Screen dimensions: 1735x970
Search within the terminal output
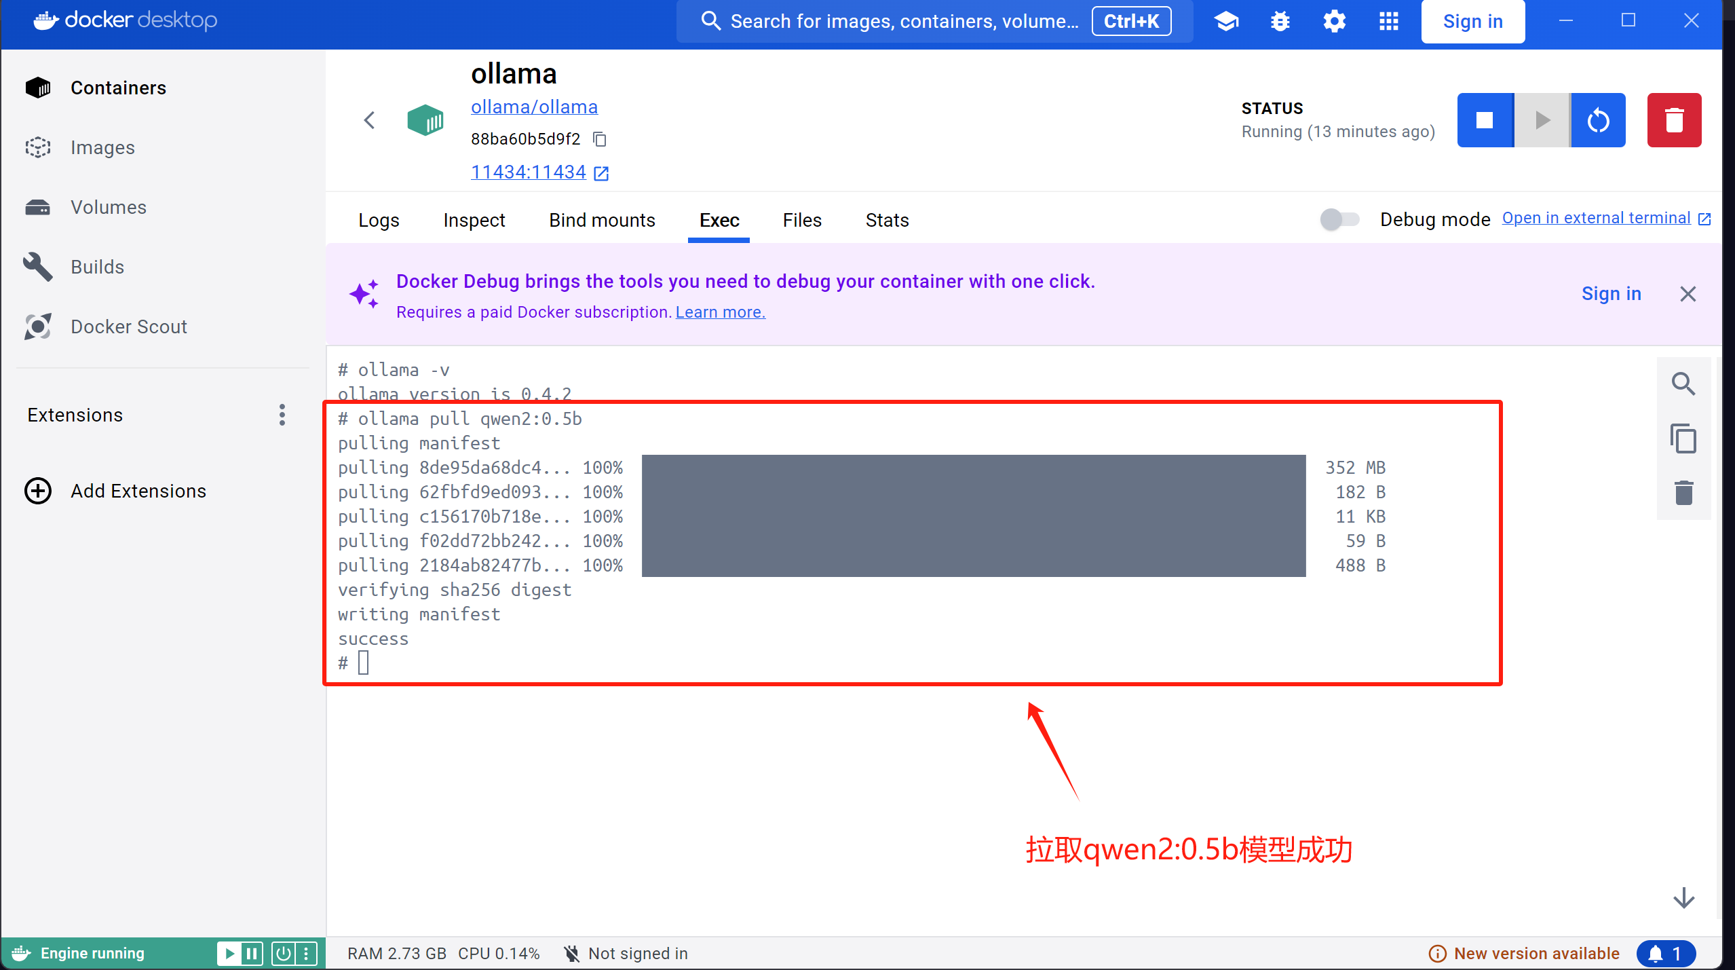(x=1683, y=384)
